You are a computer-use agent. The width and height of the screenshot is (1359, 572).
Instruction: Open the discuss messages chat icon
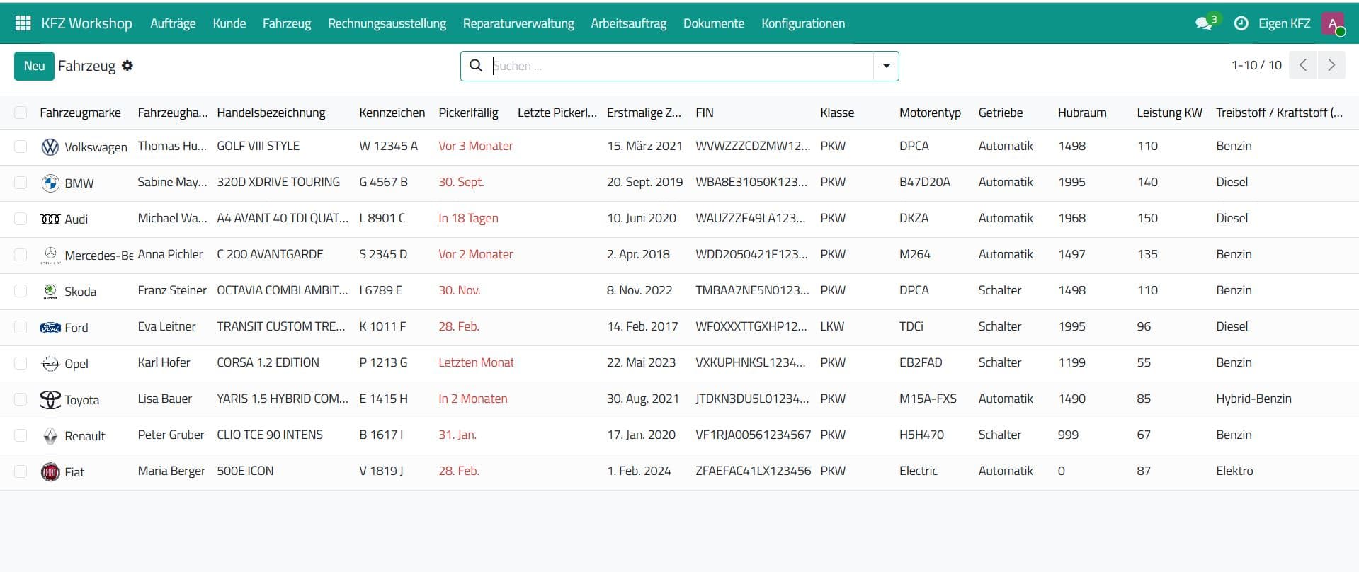[x=1204, y=23]
